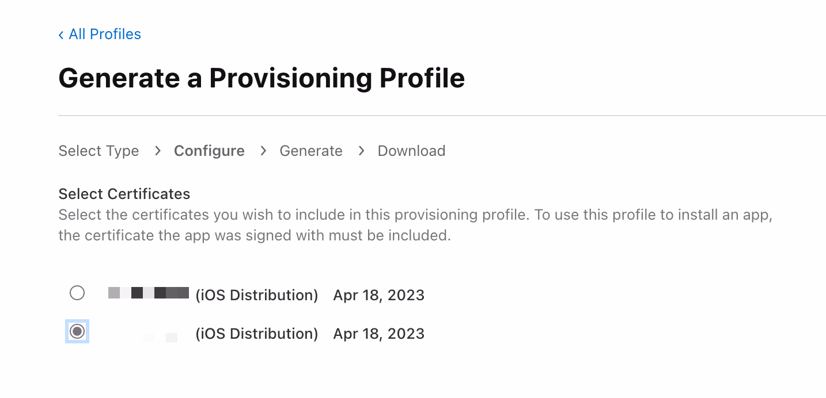Image resolution: width=826 pixels, height=398 pixels.
Task: Click the All Profiles back link
Action: coord(104,35)
